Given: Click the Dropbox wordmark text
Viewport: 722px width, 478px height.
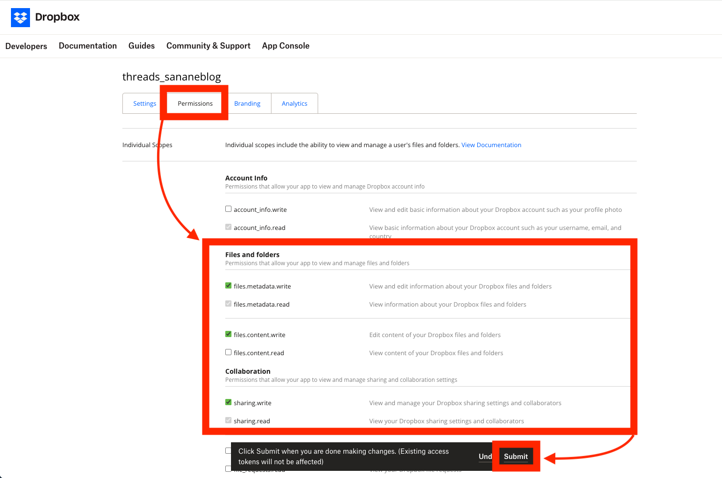Looking at the screenshot, I should point(57,17).
